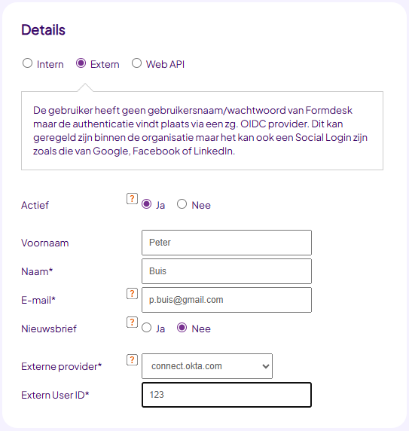Set Actief to Ja
Image resolution: width=409 pixels, height=431 pixels.
click(x=146, y=204)
